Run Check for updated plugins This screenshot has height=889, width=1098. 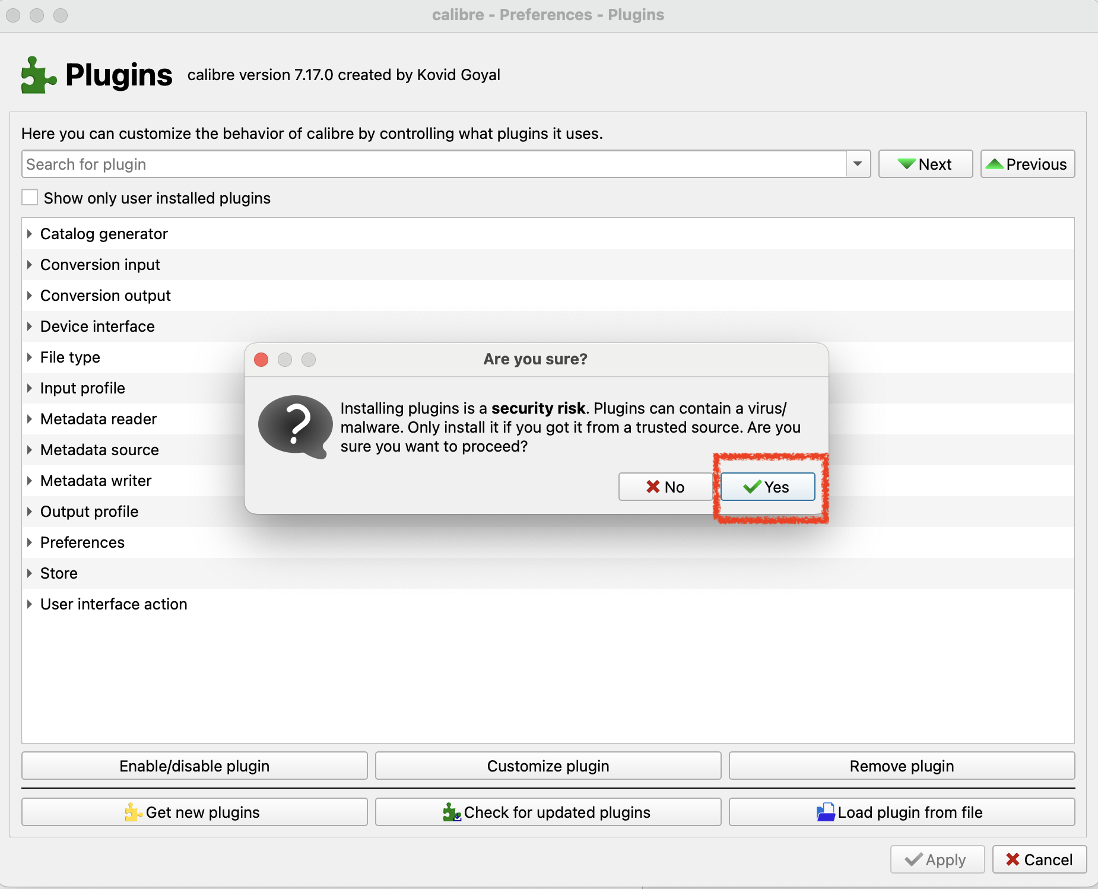tap(548, 812)
